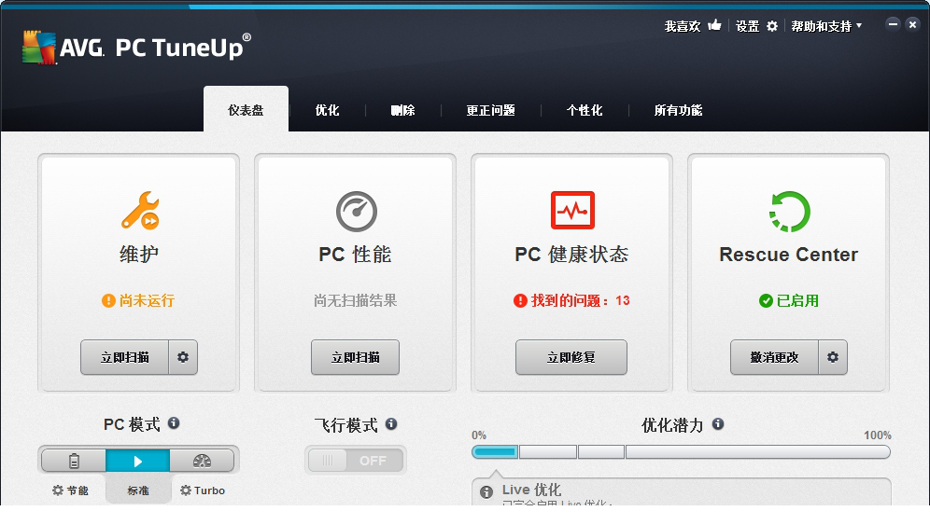Click the second segment of optimization bar
The image size is (930, 525).
[x=548, y=452]
